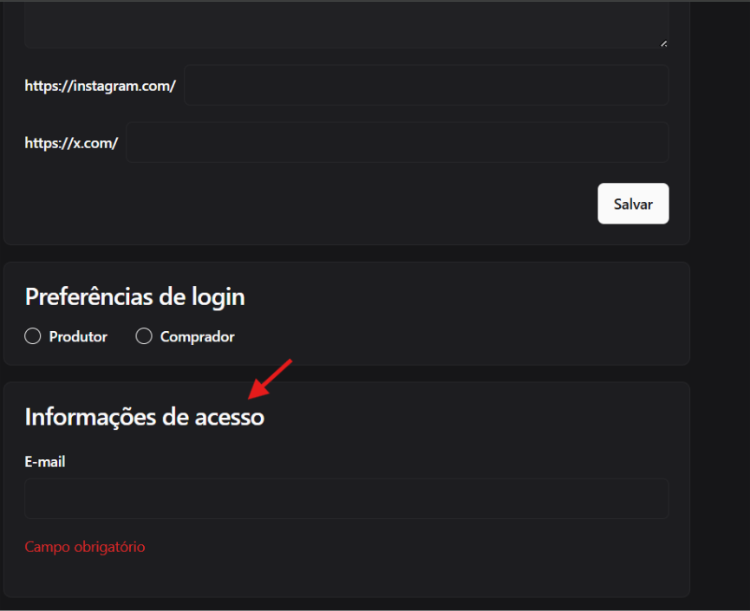
Task: Focus the x.com username input field
Action: (x=397, y=142)
